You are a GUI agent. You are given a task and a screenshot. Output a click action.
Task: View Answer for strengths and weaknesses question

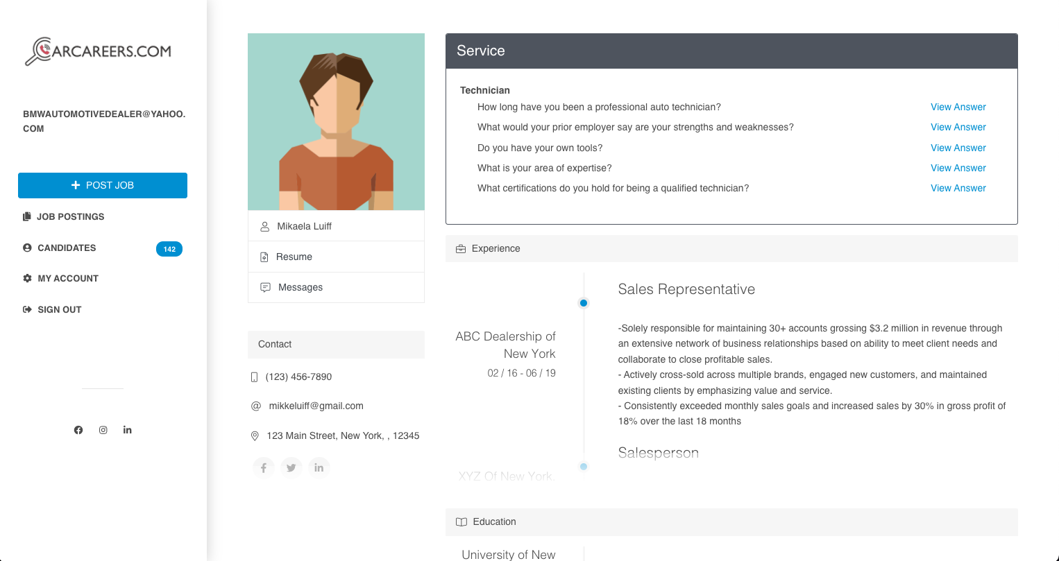[x=958, y=127]
